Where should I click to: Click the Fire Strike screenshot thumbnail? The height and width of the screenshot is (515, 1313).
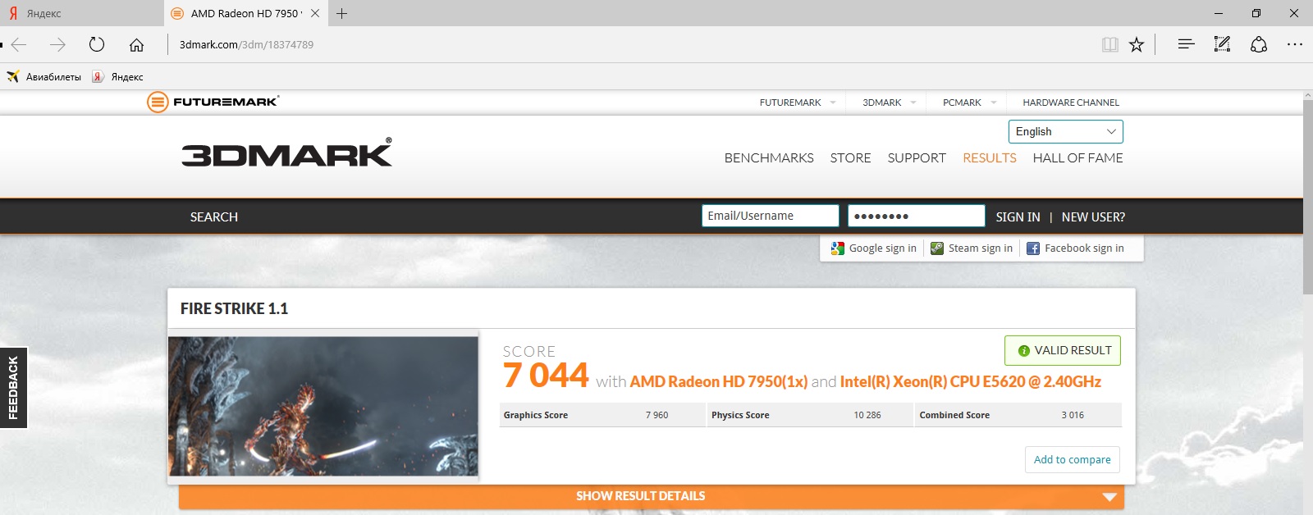pyautogui.click(x=323, y=405)
